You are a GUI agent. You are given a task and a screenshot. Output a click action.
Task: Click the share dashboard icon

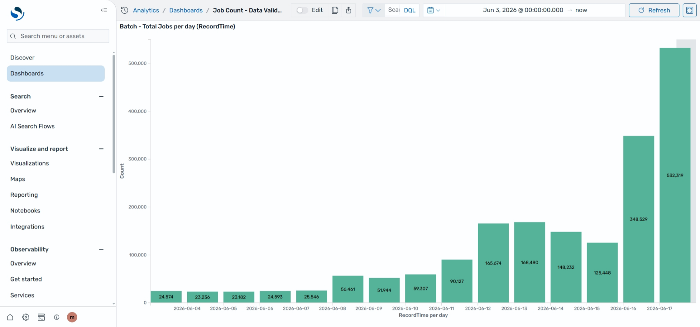pyautogui.click(x=349, y=10)
